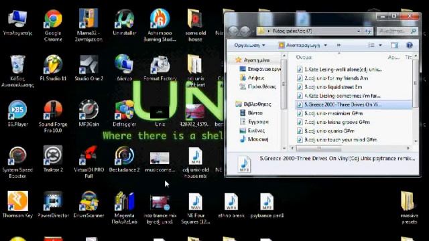429x241 pixels.
Task: Open Deckadance 2 shortcut
Action: (x=125, y=159)
